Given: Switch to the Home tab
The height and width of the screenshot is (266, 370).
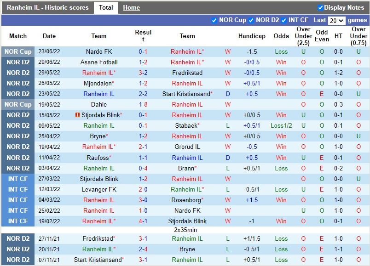Looking at the screenshot, I should pyautogui.click(x=131, y=7).
